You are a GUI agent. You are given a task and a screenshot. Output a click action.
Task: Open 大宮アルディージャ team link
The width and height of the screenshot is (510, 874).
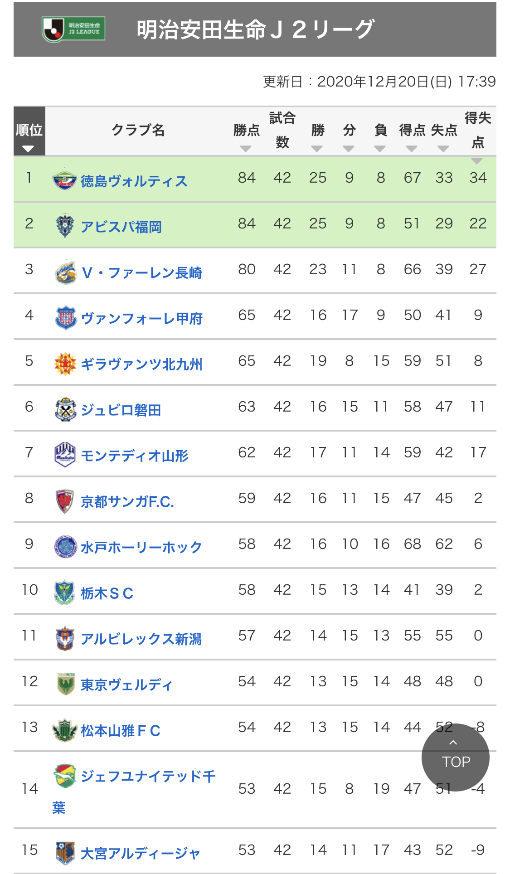click(140, 853)
